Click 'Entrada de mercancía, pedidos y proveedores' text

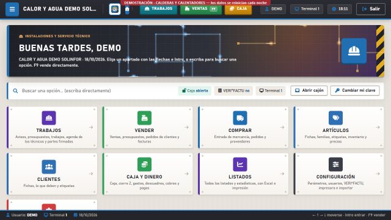point(240,139)
